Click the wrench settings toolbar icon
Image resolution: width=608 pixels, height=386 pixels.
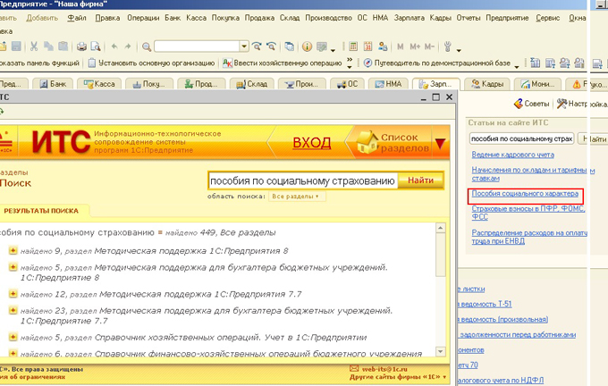click(x=447, y=46)
